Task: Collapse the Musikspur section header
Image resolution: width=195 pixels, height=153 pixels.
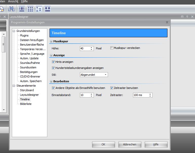Action: tap(51, 41)
